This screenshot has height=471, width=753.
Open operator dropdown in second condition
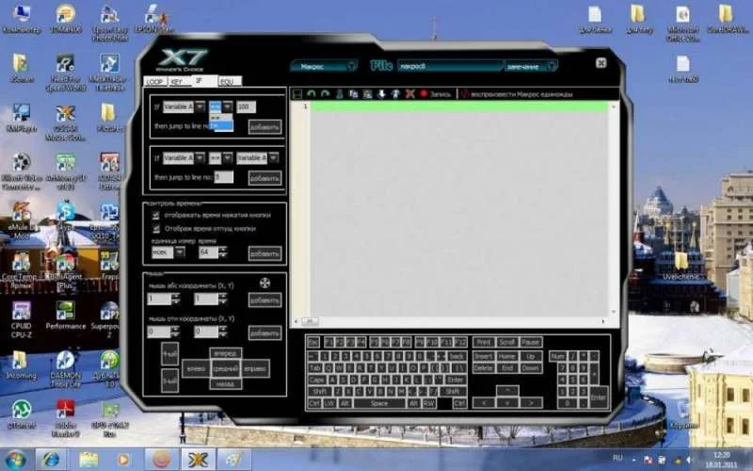click(228, 157)
